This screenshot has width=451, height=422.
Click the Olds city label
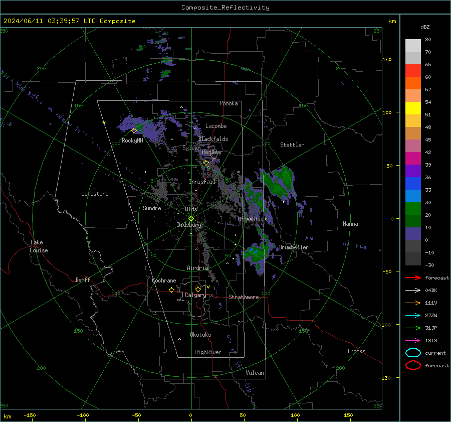coord(191,209)
